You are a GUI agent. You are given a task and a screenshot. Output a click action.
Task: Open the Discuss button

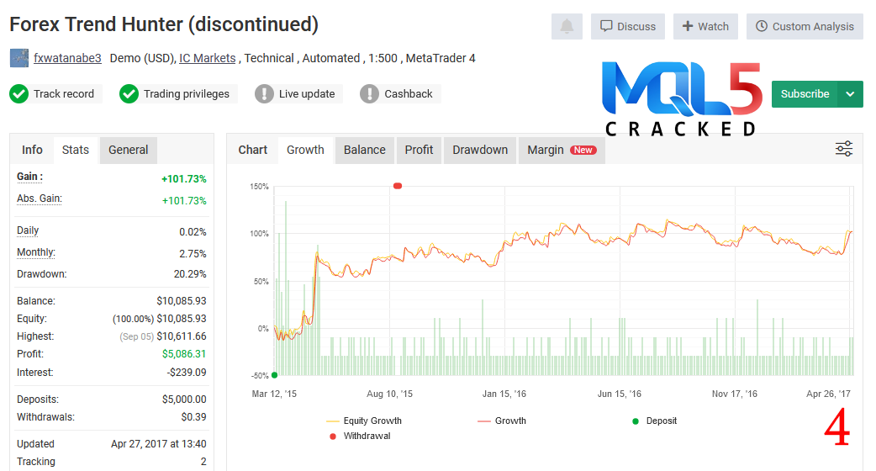(x=628, y=26)
